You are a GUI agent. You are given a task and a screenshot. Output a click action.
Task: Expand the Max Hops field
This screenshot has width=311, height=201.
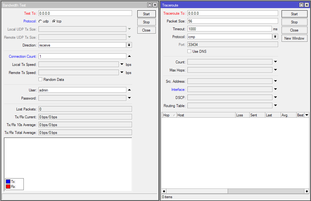276,70
